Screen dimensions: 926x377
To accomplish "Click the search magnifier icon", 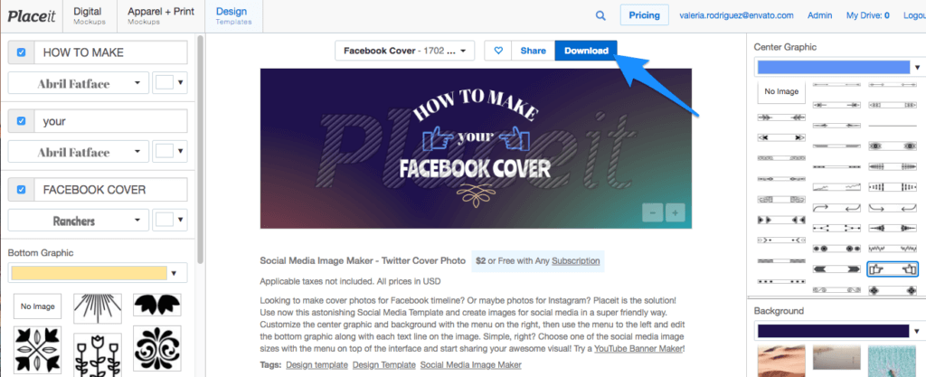I will [x=600, y=16].
